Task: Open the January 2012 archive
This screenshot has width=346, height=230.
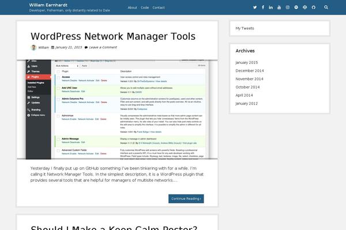Action: (x=246, y=103)
